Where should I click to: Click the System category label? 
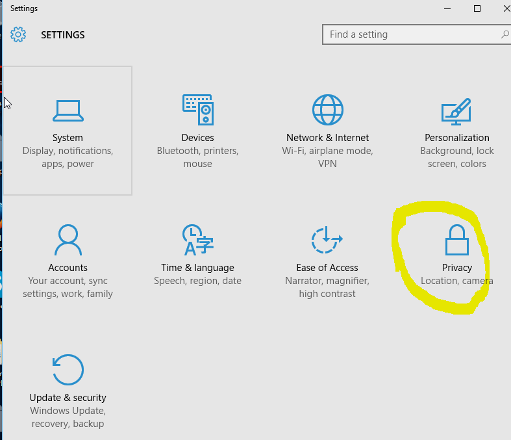68,138
